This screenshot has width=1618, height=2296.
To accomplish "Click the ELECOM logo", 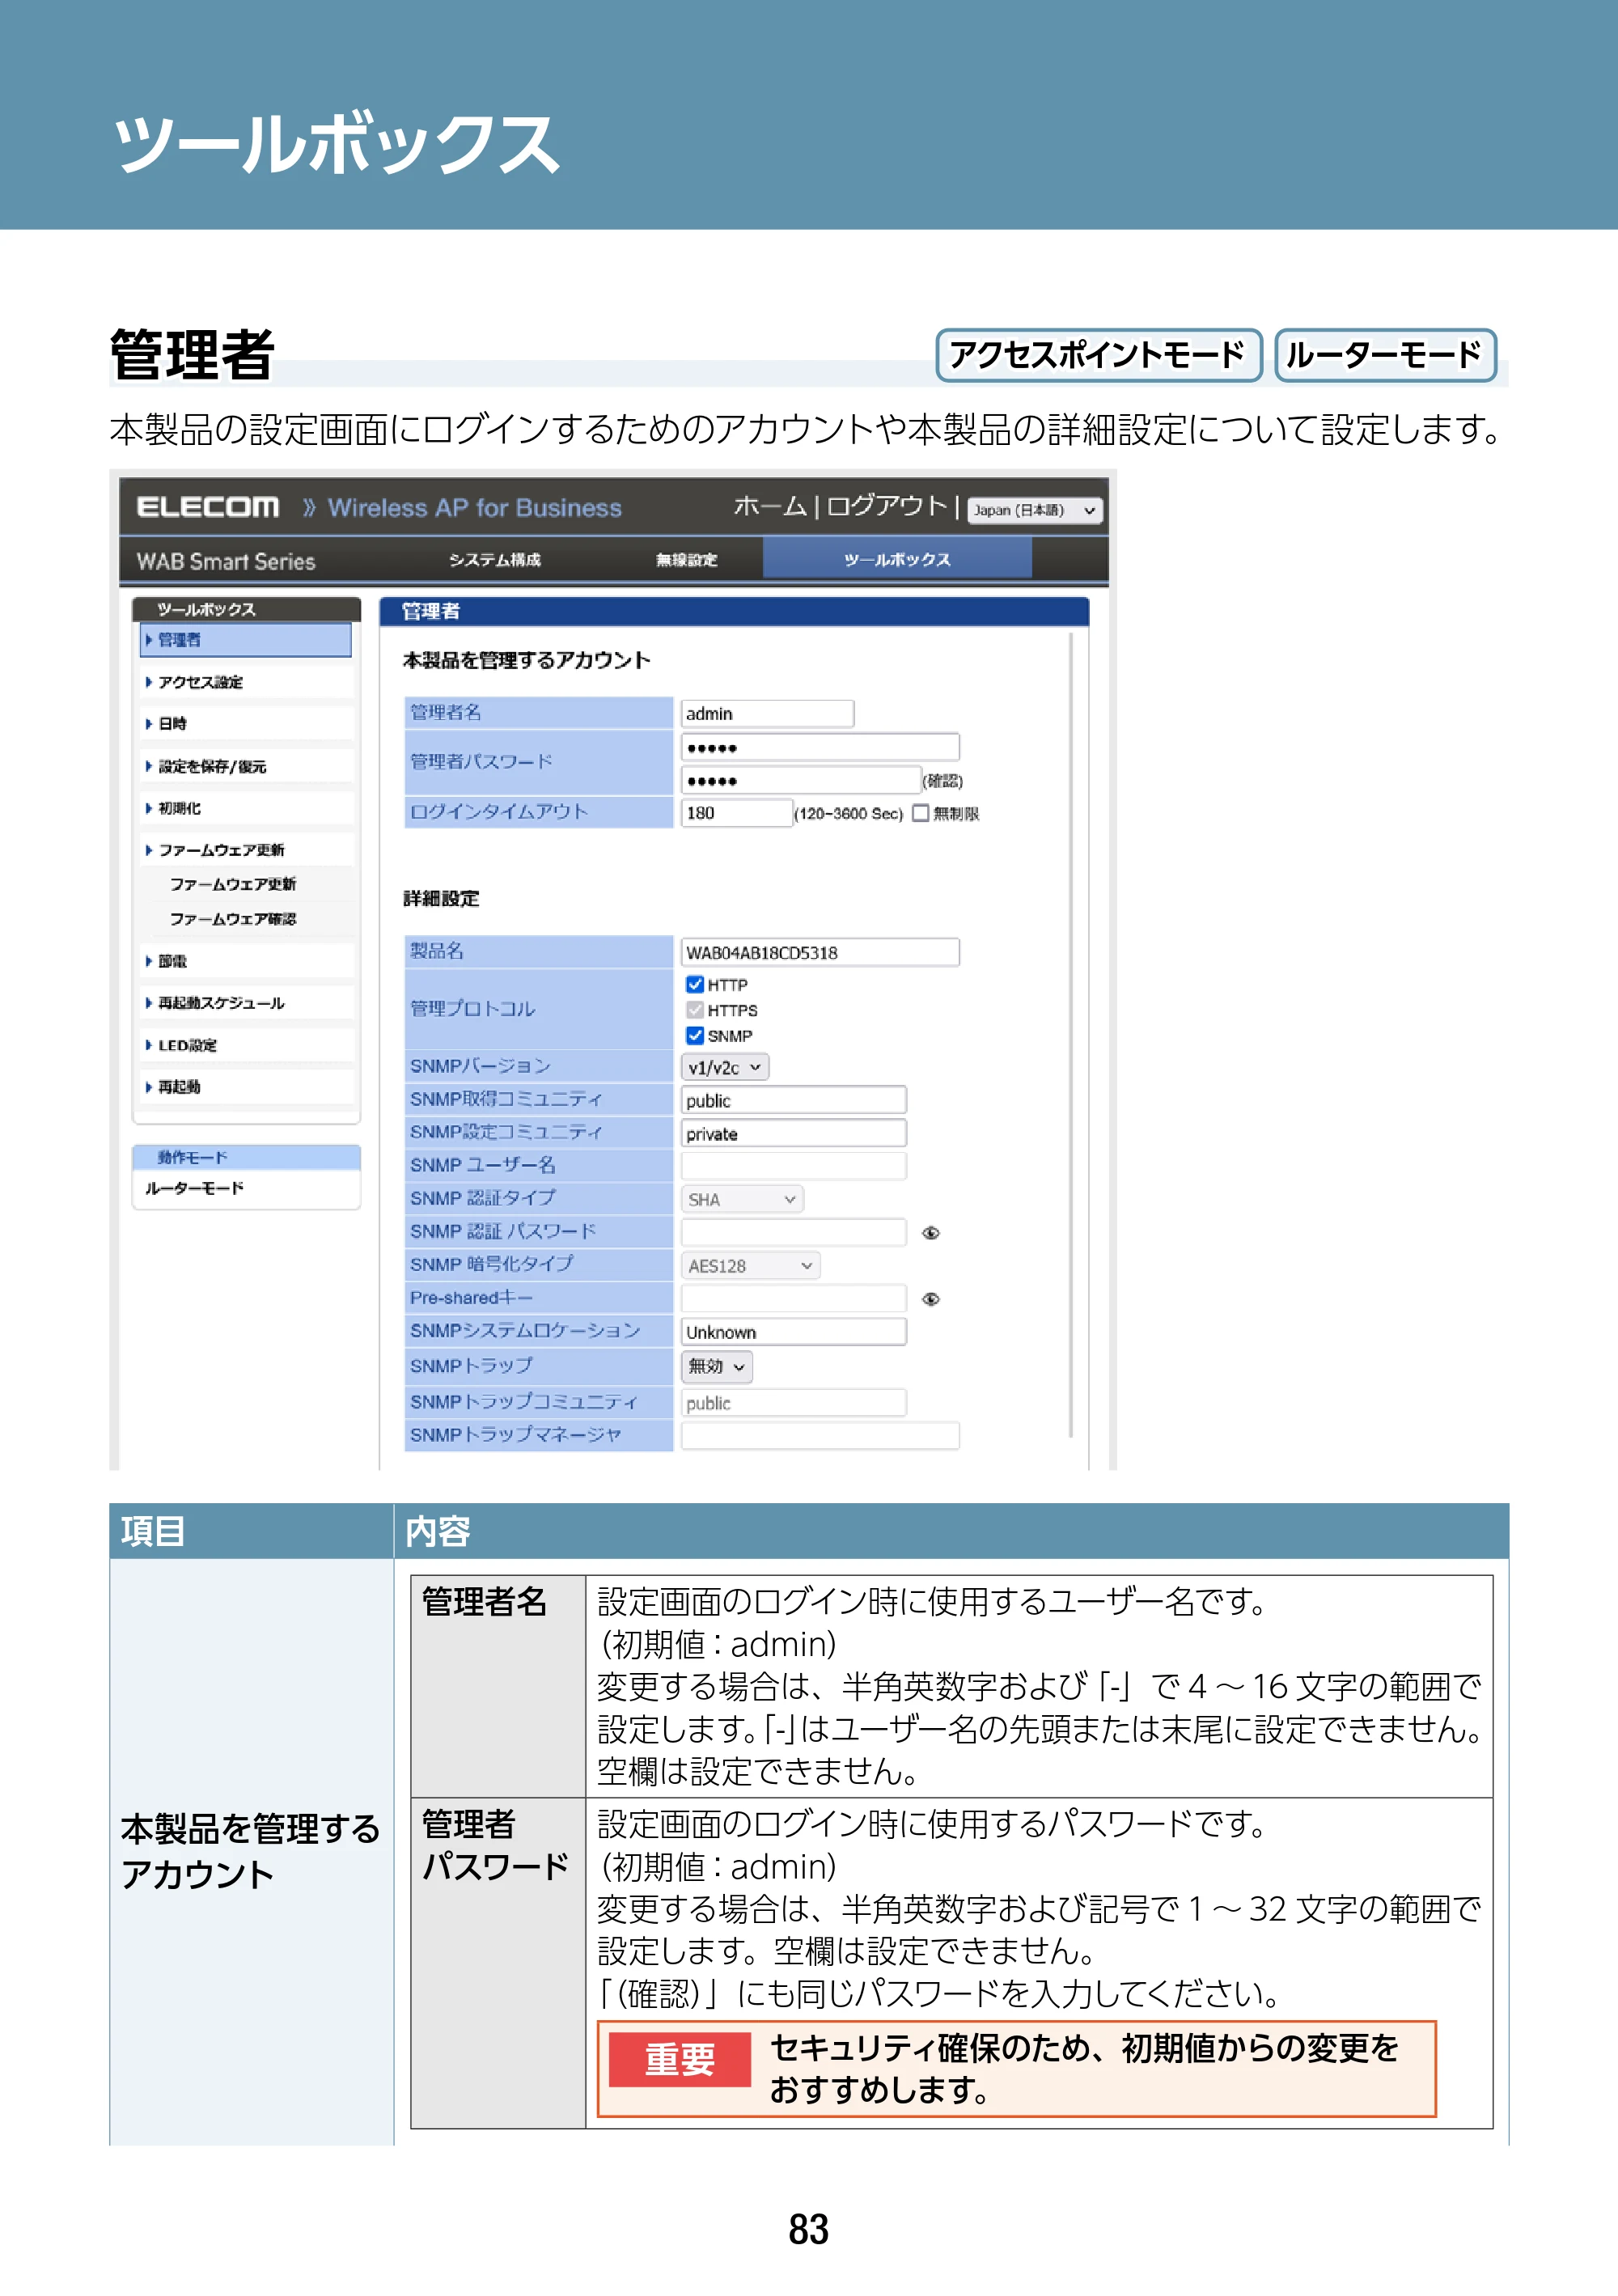I will (208, 507).
